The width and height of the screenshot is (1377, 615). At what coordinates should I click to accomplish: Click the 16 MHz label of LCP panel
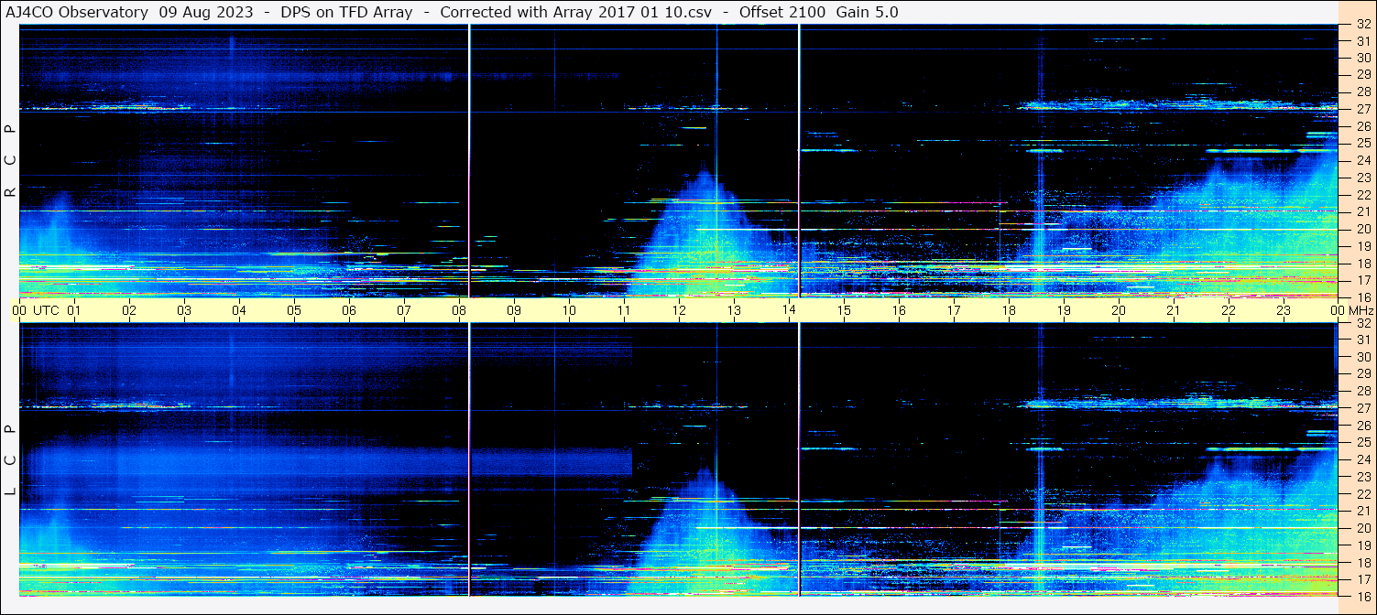pyautogui.click(x=1363, y=595)
